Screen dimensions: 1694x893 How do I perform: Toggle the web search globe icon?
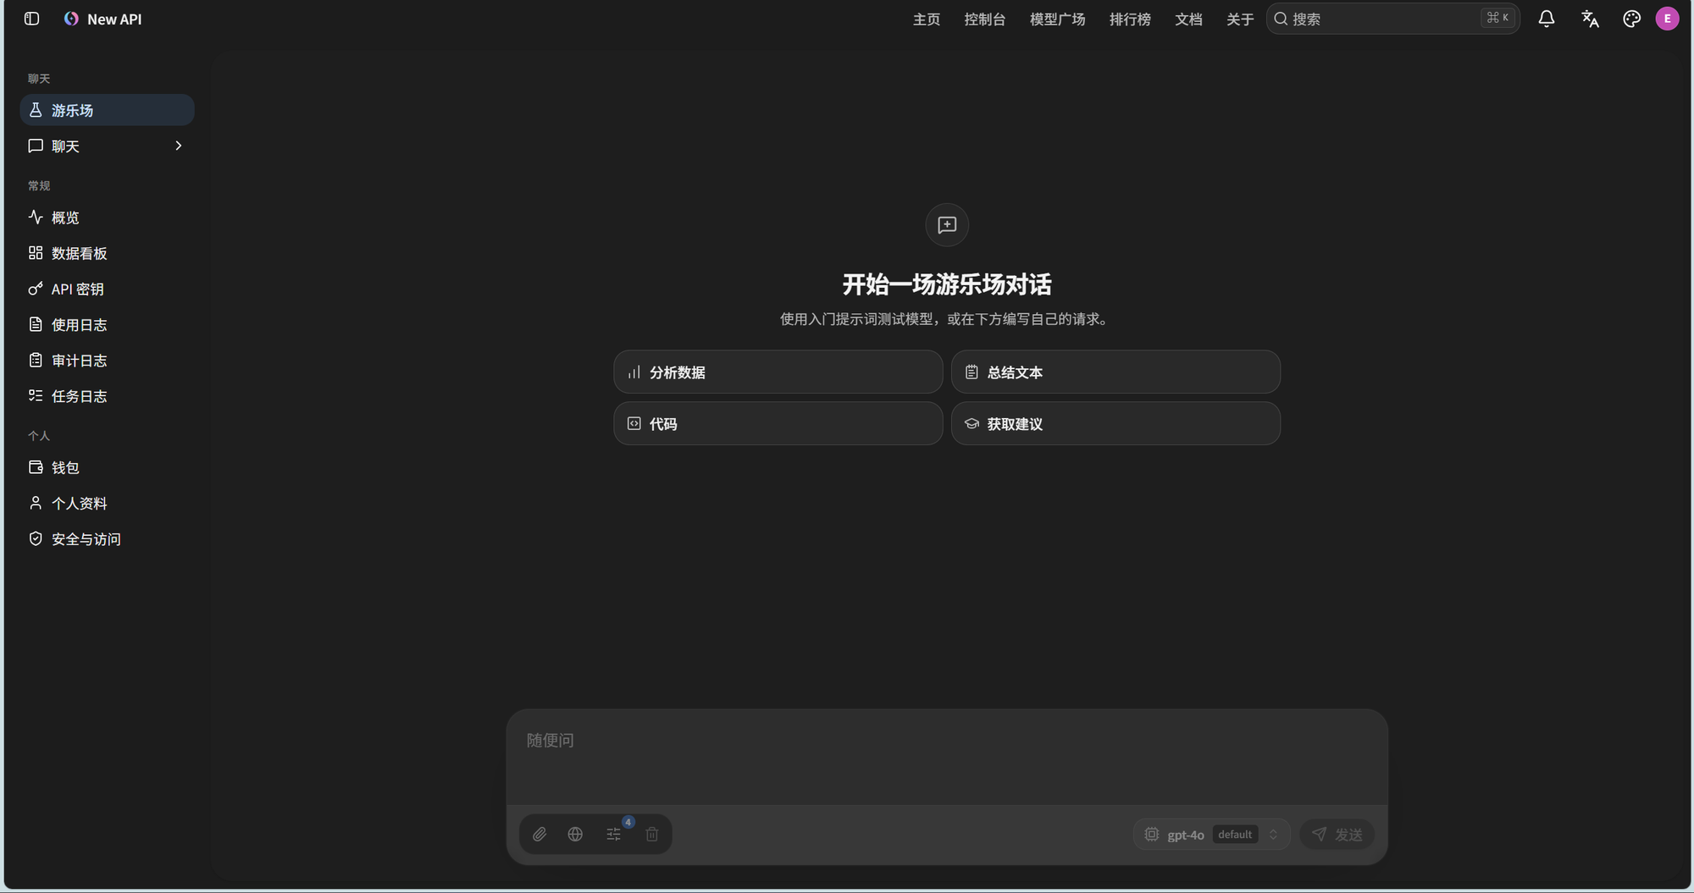tap(575, 835)
